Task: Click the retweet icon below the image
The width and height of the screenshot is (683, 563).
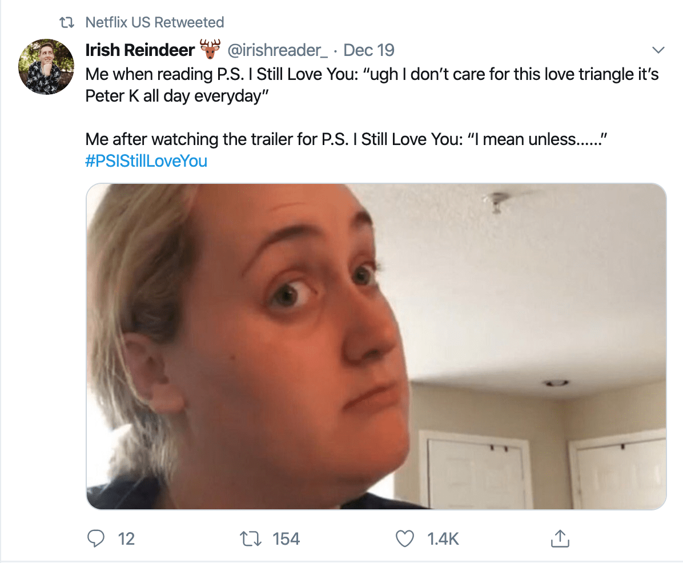Action: (x=250, y=538)
